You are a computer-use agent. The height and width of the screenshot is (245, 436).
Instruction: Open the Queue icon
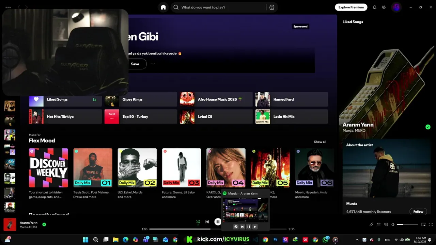pos(378,225)
